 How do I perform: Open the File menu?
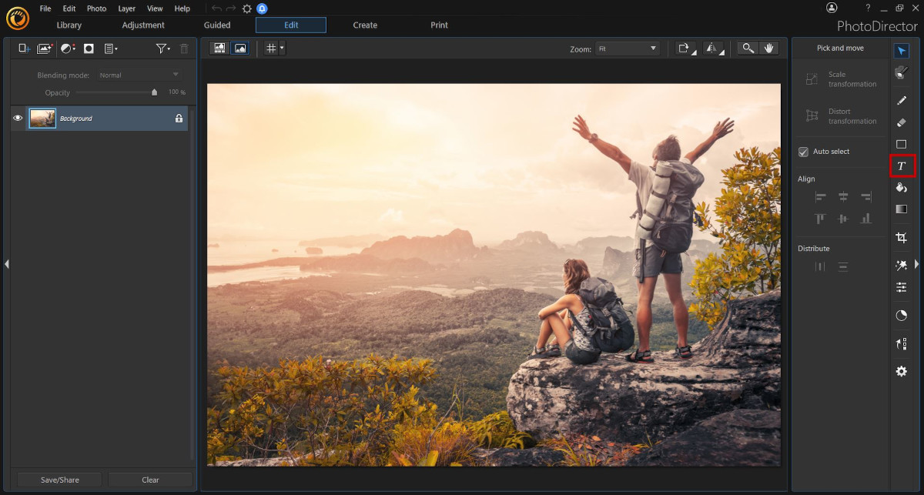click(x=45, y=8)
